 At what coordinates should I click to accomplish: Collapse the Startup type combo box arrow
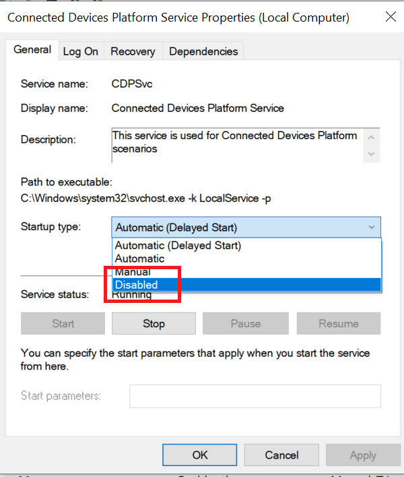pos(372,227)
